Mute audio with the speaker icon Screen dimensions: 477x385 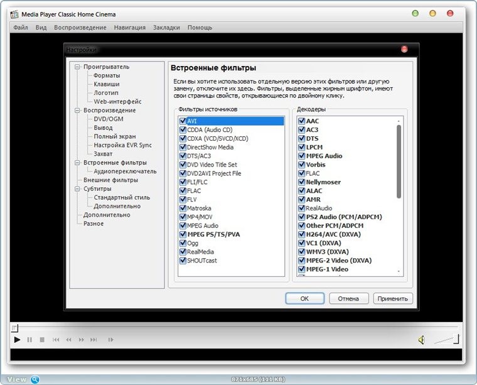tap(421, 340)
